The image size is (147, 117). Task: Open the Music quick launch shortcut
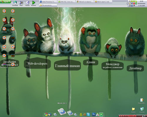pyautogui.click(x=21, y=3)
